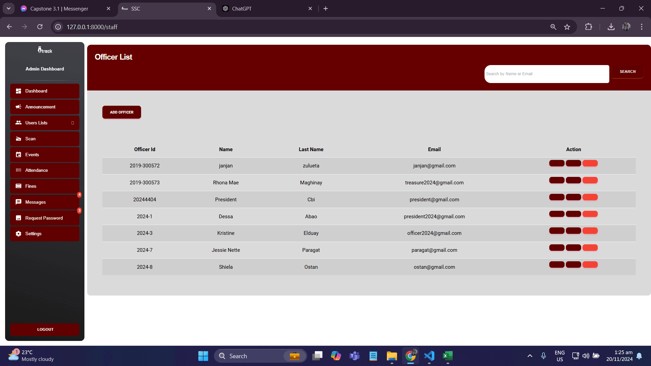Click the ADD OFFICER button
The height and width of the screenshot is (366, 651).
pos(122,112)
